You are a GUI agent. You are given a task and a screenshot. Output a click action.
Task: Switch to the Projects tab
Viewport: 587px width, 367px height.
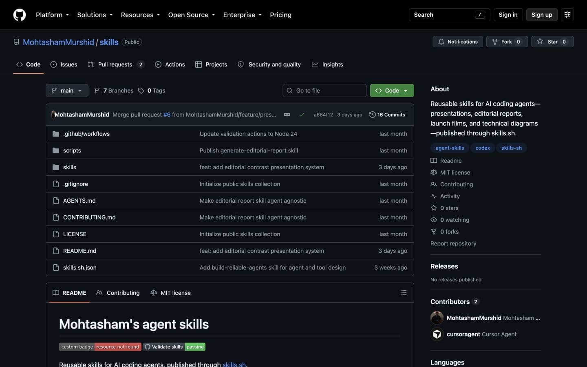pyautogui.click(x=211, y=64)
